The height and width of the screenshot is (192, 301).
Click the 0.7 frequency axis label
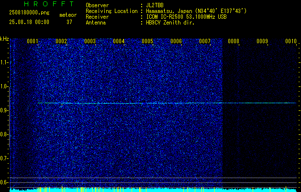4,158
